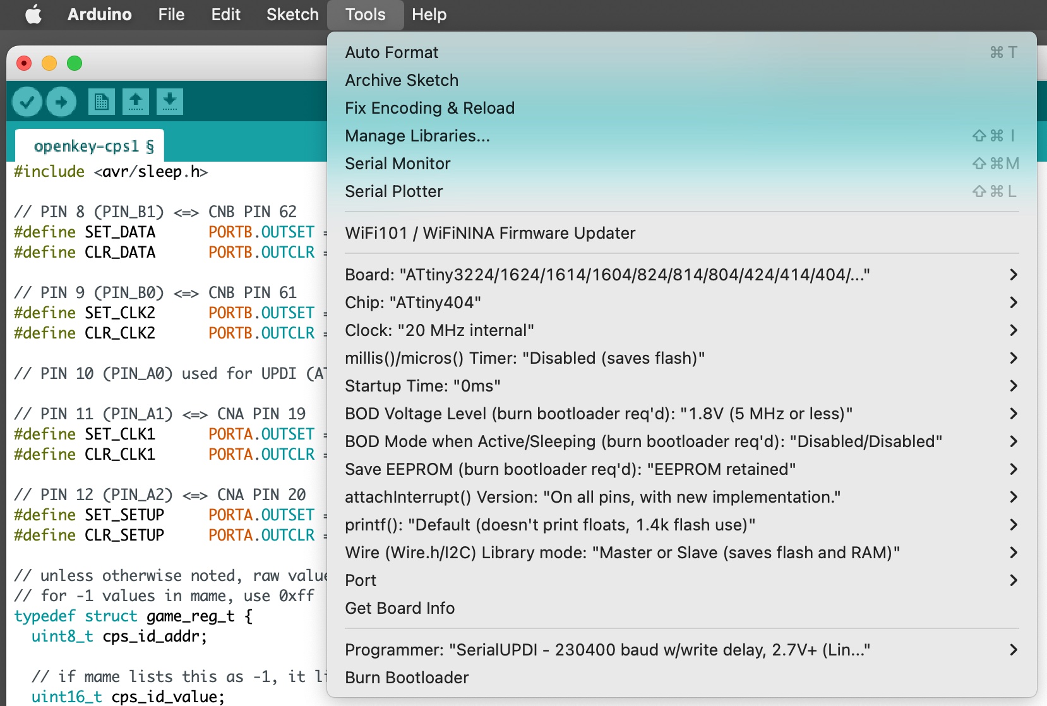Click the '#define CLR_CLK2' code line
The height and width of the screenshot is (706, 1047).
click(171, 333)
